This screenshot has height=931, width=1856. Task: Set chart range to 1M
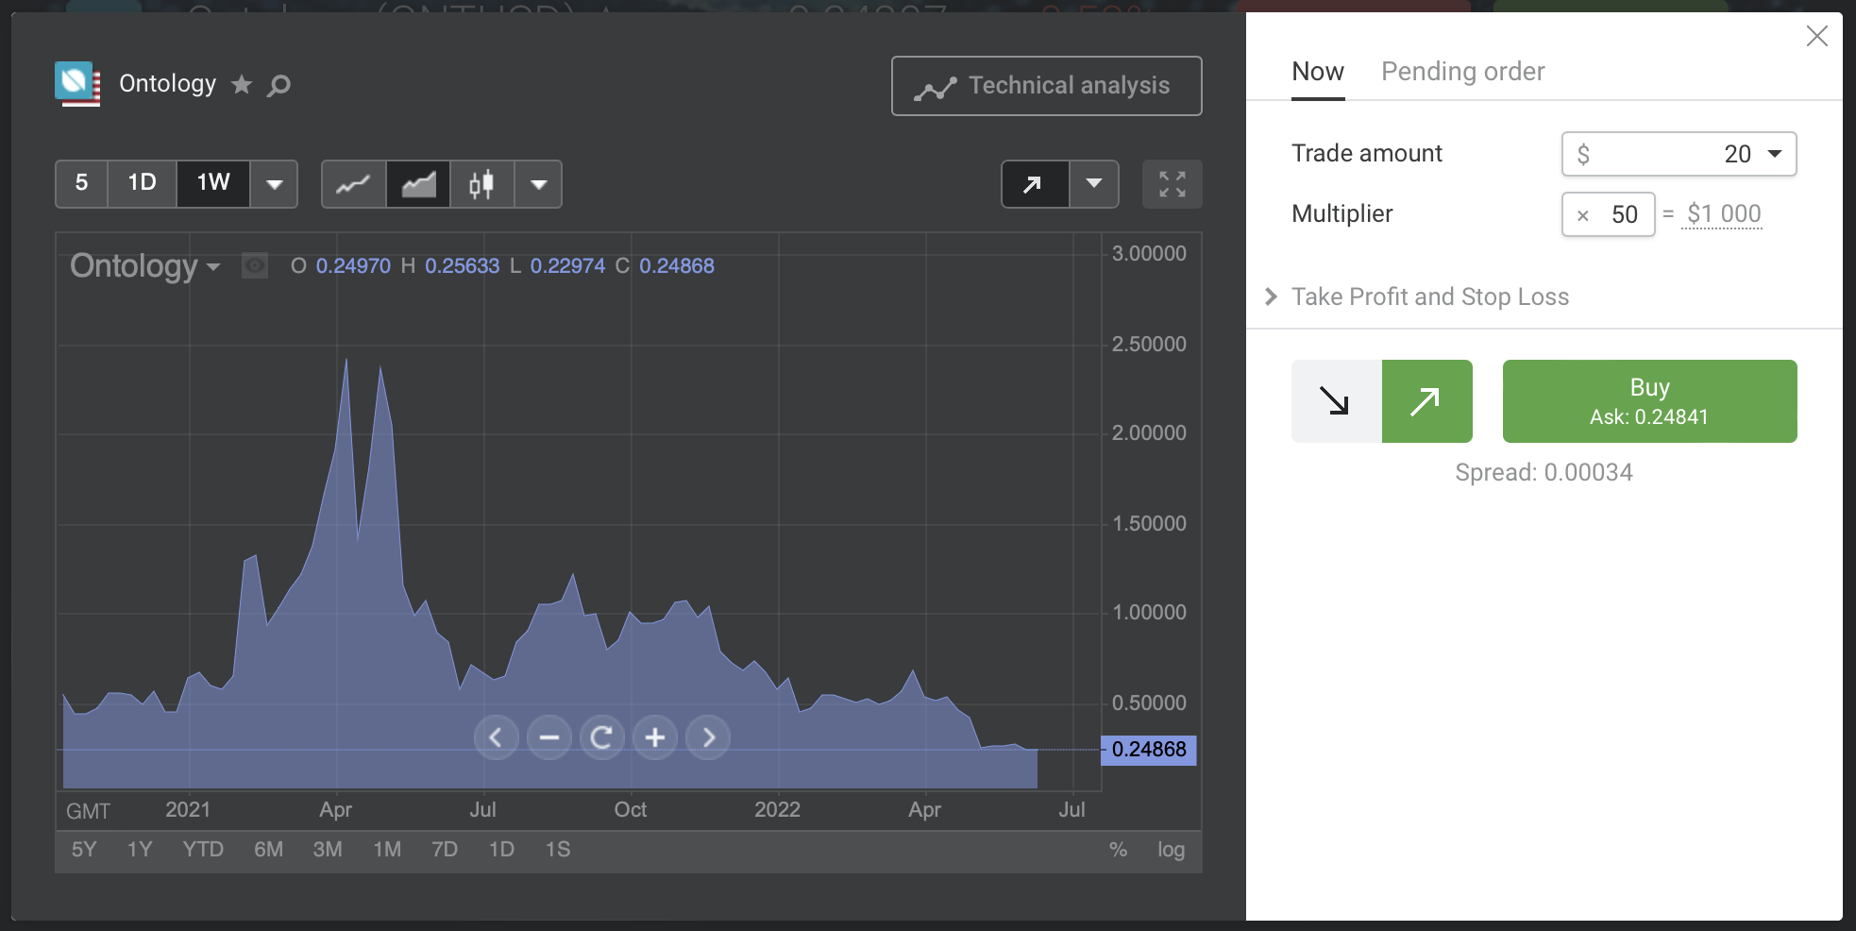click(x=387, y=850)
